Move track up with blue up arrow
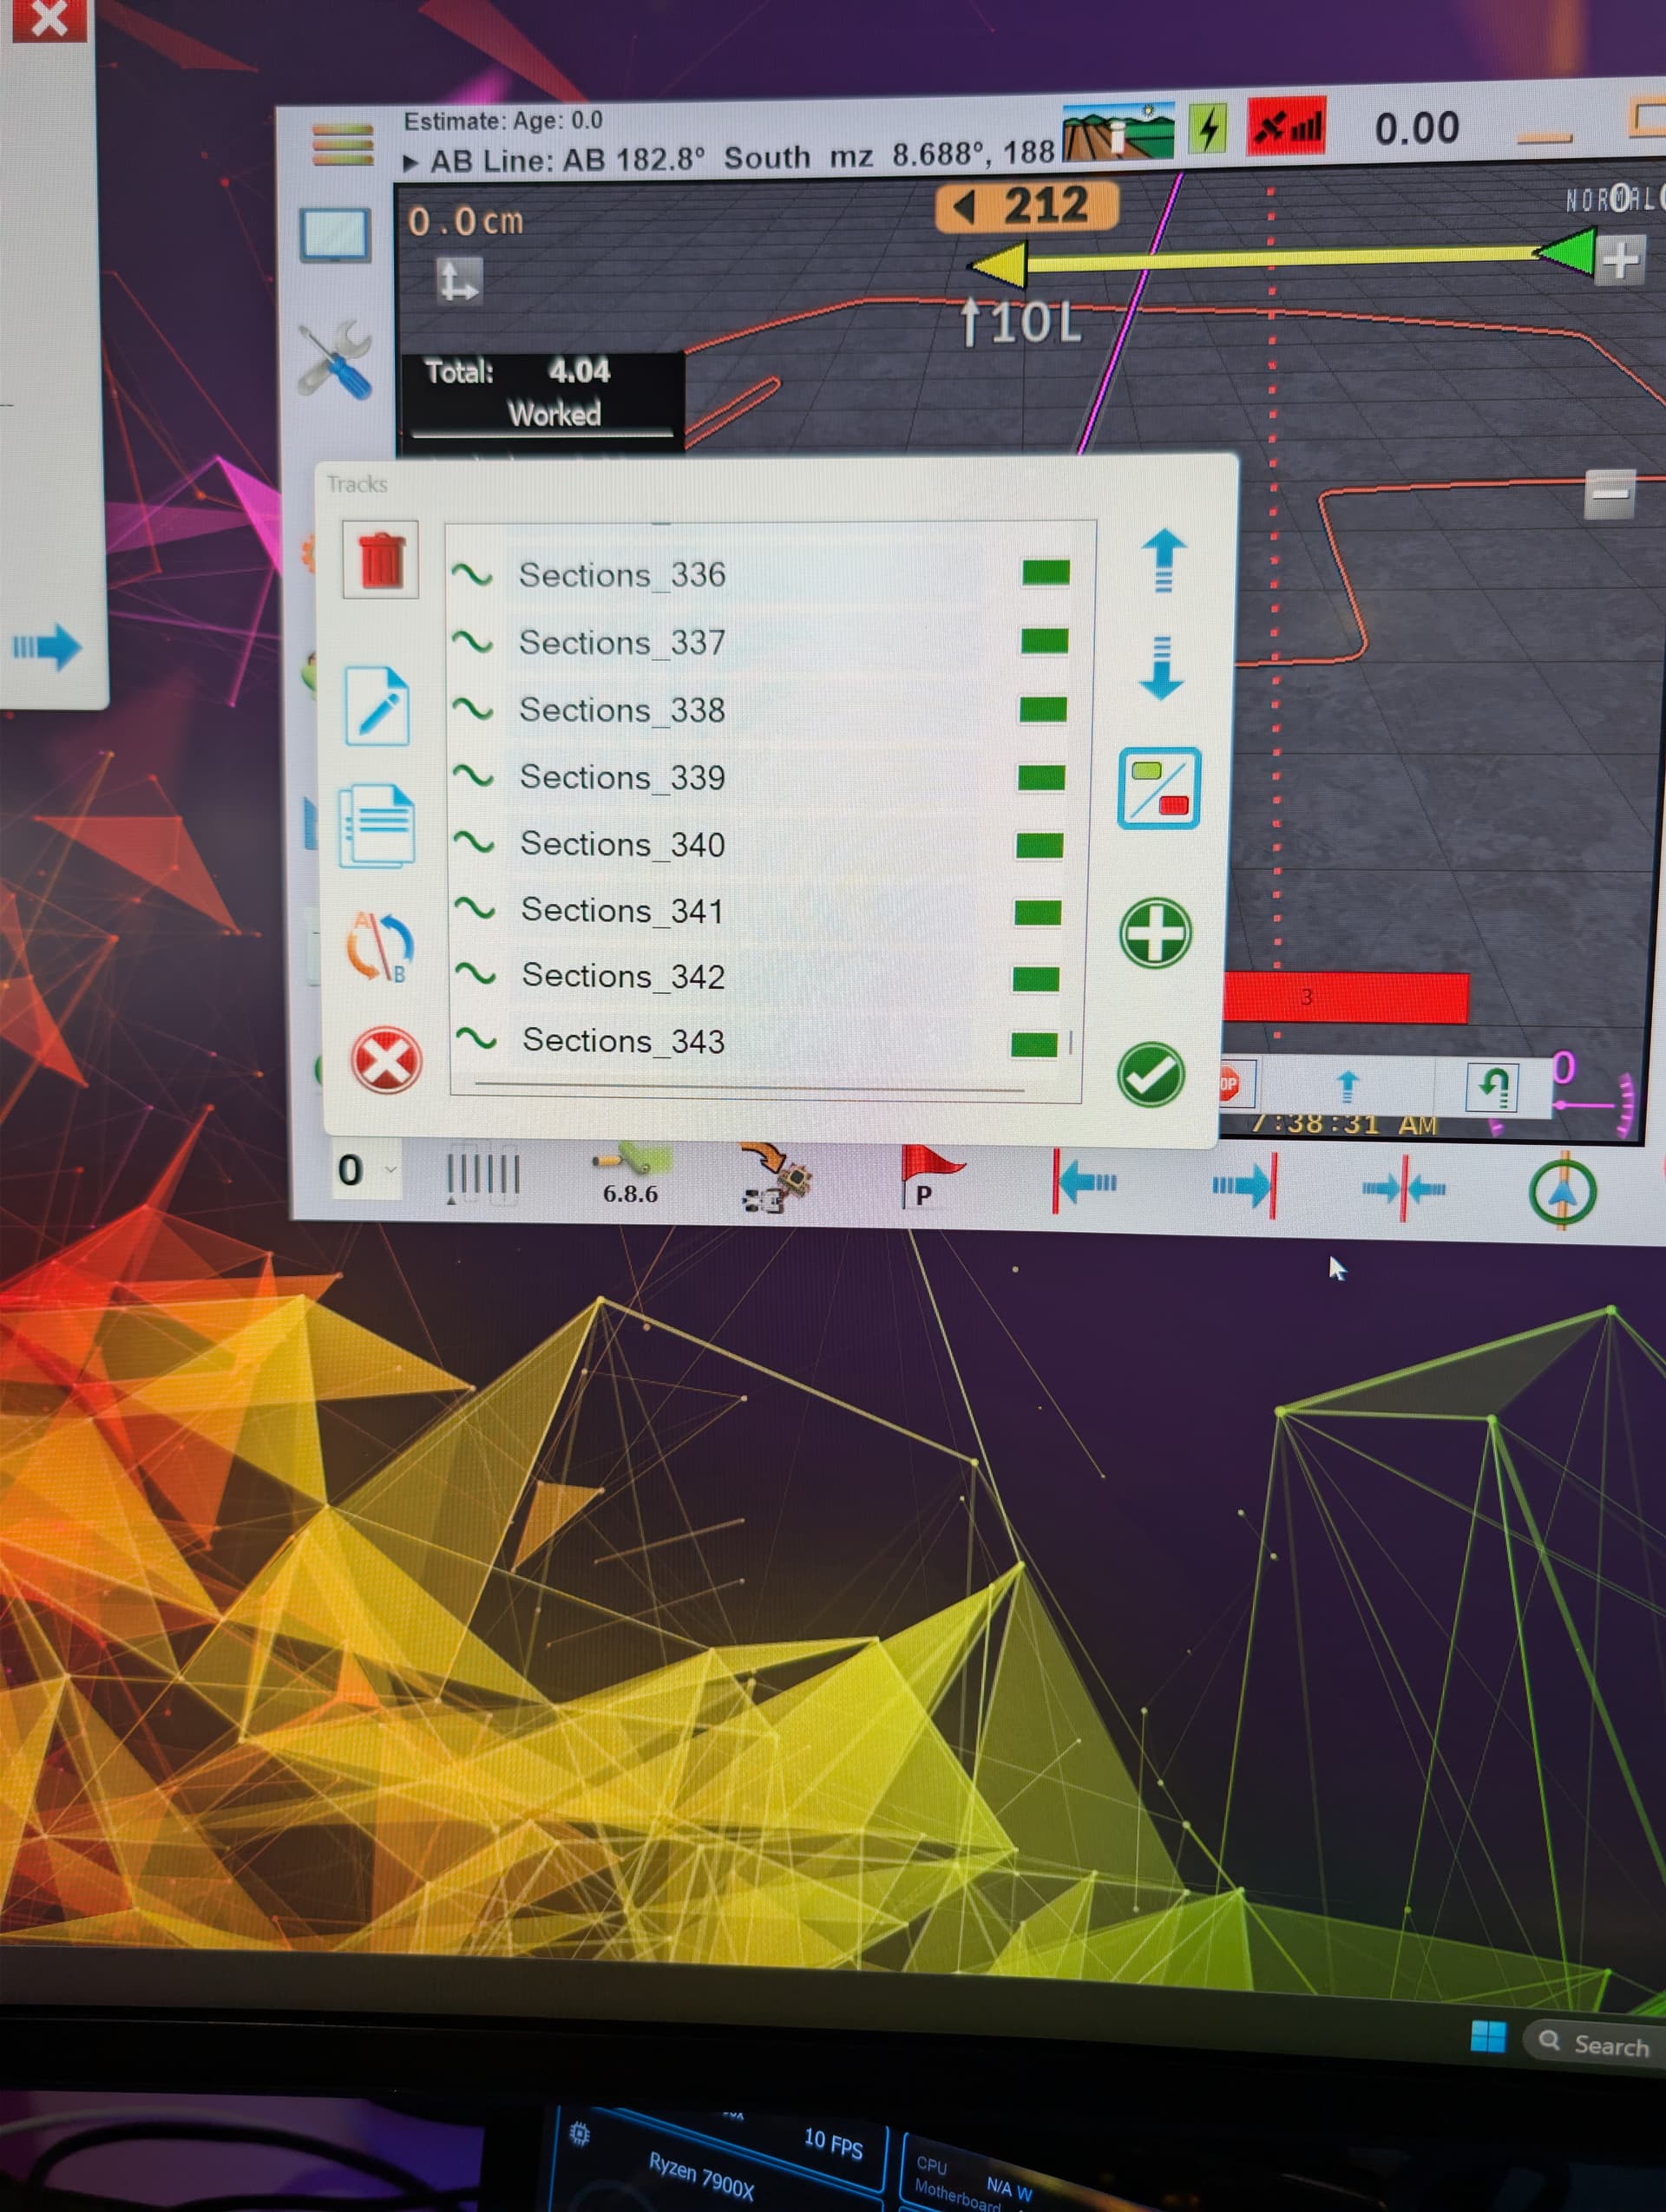 click(x=1163, y=561)
